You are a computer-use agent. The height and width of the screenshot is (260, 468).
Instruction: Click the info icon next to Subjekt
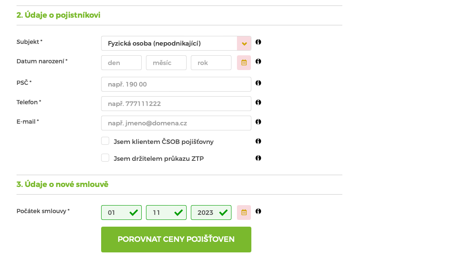pos(258,42)
